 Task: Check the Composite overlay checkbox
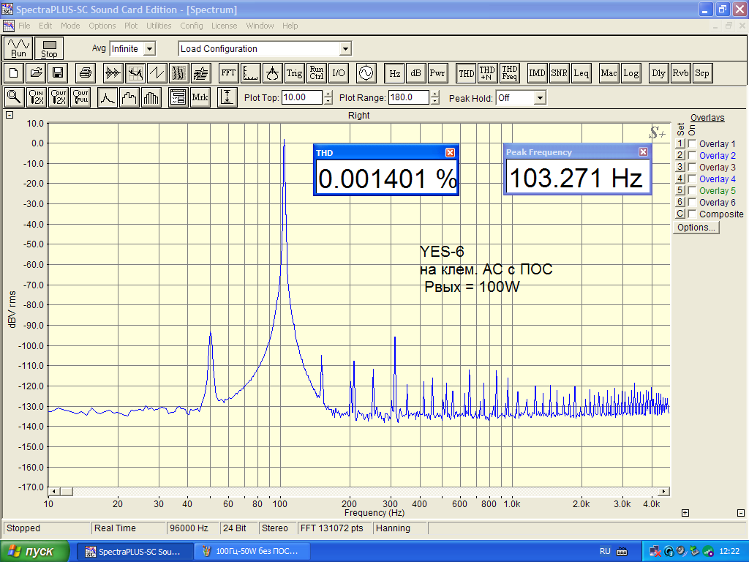(692, 214)
